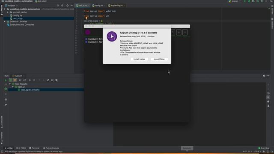Image resolution: width=274 pixels, height=154 pixels.
Task: Open the Python Console tool window tab
Action: (x=51, y=148)
